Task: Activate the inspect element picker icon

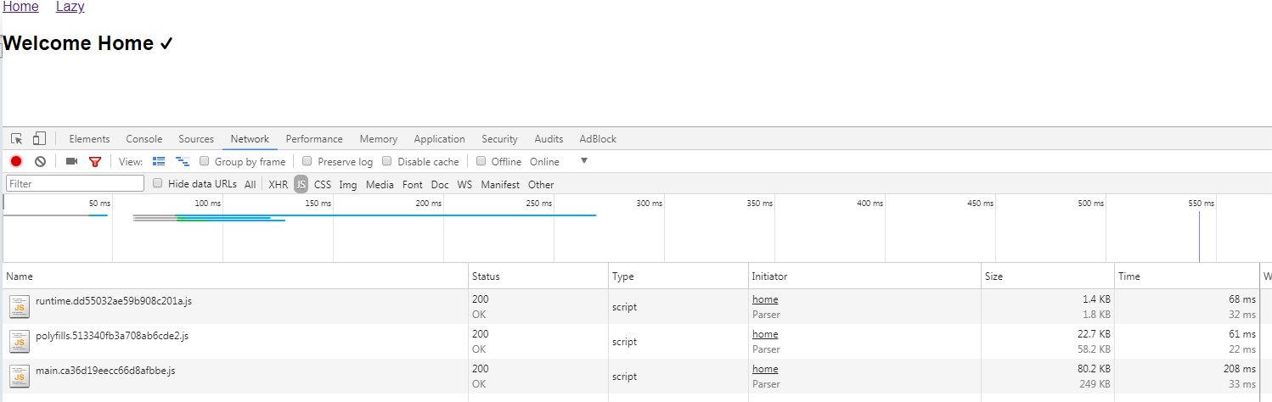Action: point(17,139)
